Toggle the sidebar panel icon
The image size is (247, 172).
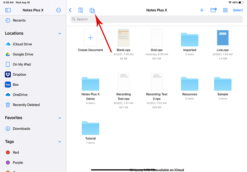[8, 10]
